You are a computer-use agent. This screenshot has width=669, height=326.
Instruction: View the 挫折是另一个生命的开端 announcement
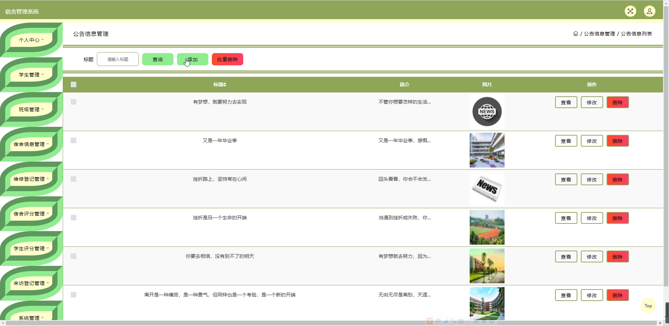tap(566, 218)
